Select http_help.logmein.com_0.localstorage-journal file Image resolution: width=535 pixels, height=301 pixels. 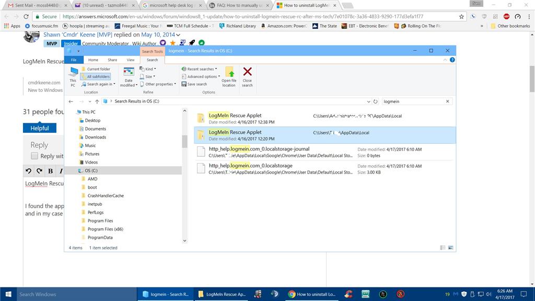coord(325,152)
